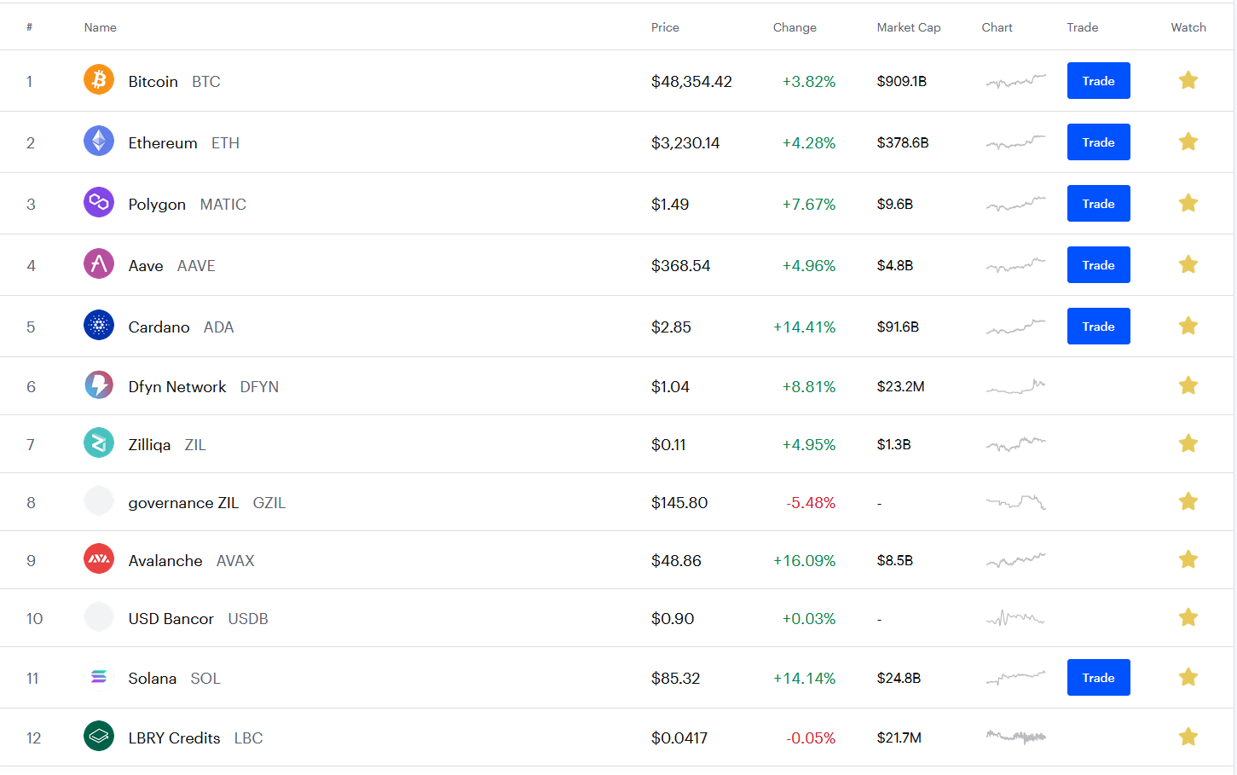Sort by the Price column header
The image size is (1237, 775).
point(665,27)
